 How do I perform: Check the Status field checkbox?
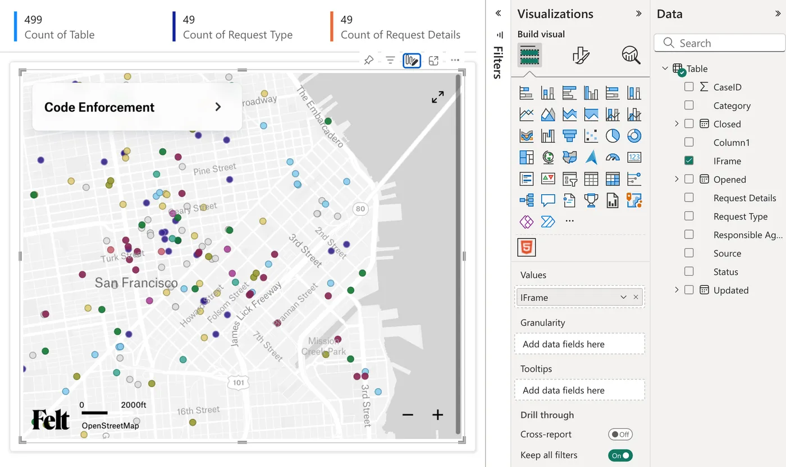689,272
